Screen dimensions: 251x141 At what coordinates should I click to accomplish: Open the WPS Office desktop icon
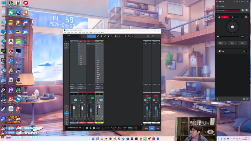[18, 61]
